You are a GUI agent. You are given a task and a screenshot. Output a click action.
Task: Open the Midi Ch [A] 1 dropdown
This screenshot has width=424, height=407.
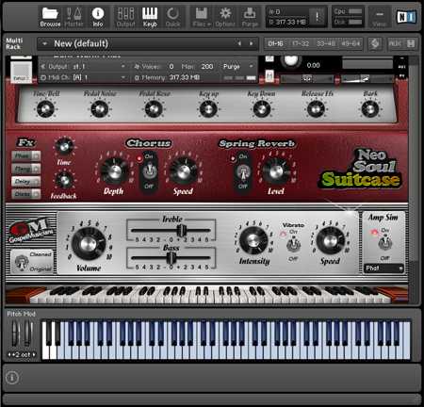(x=84, y=77)
